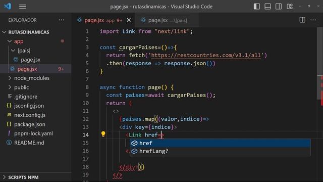Image resolution: width=323 pixels, height=182 pixels.
Task: Open README.md file
Action: tap(29, 143)
